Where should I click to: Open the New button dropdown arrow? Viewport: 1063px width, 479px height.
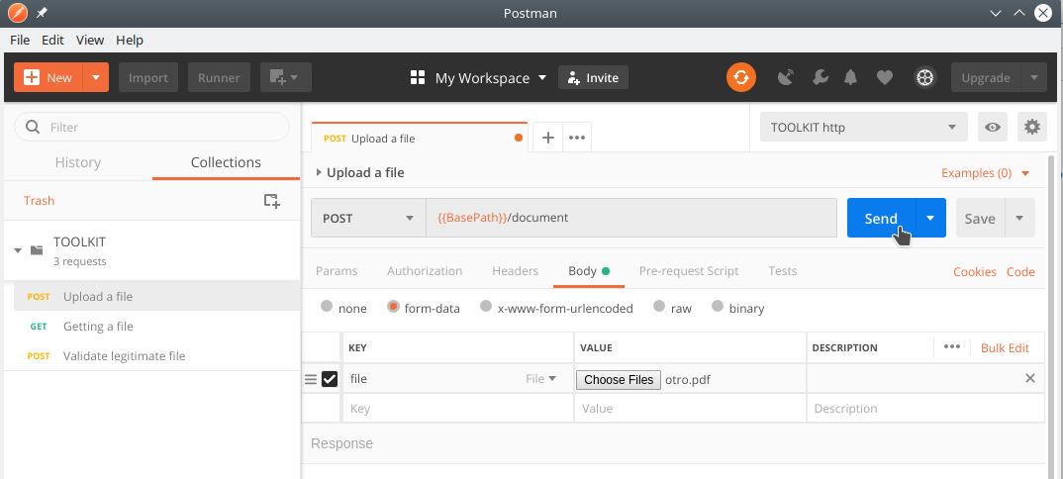[96, 77]
